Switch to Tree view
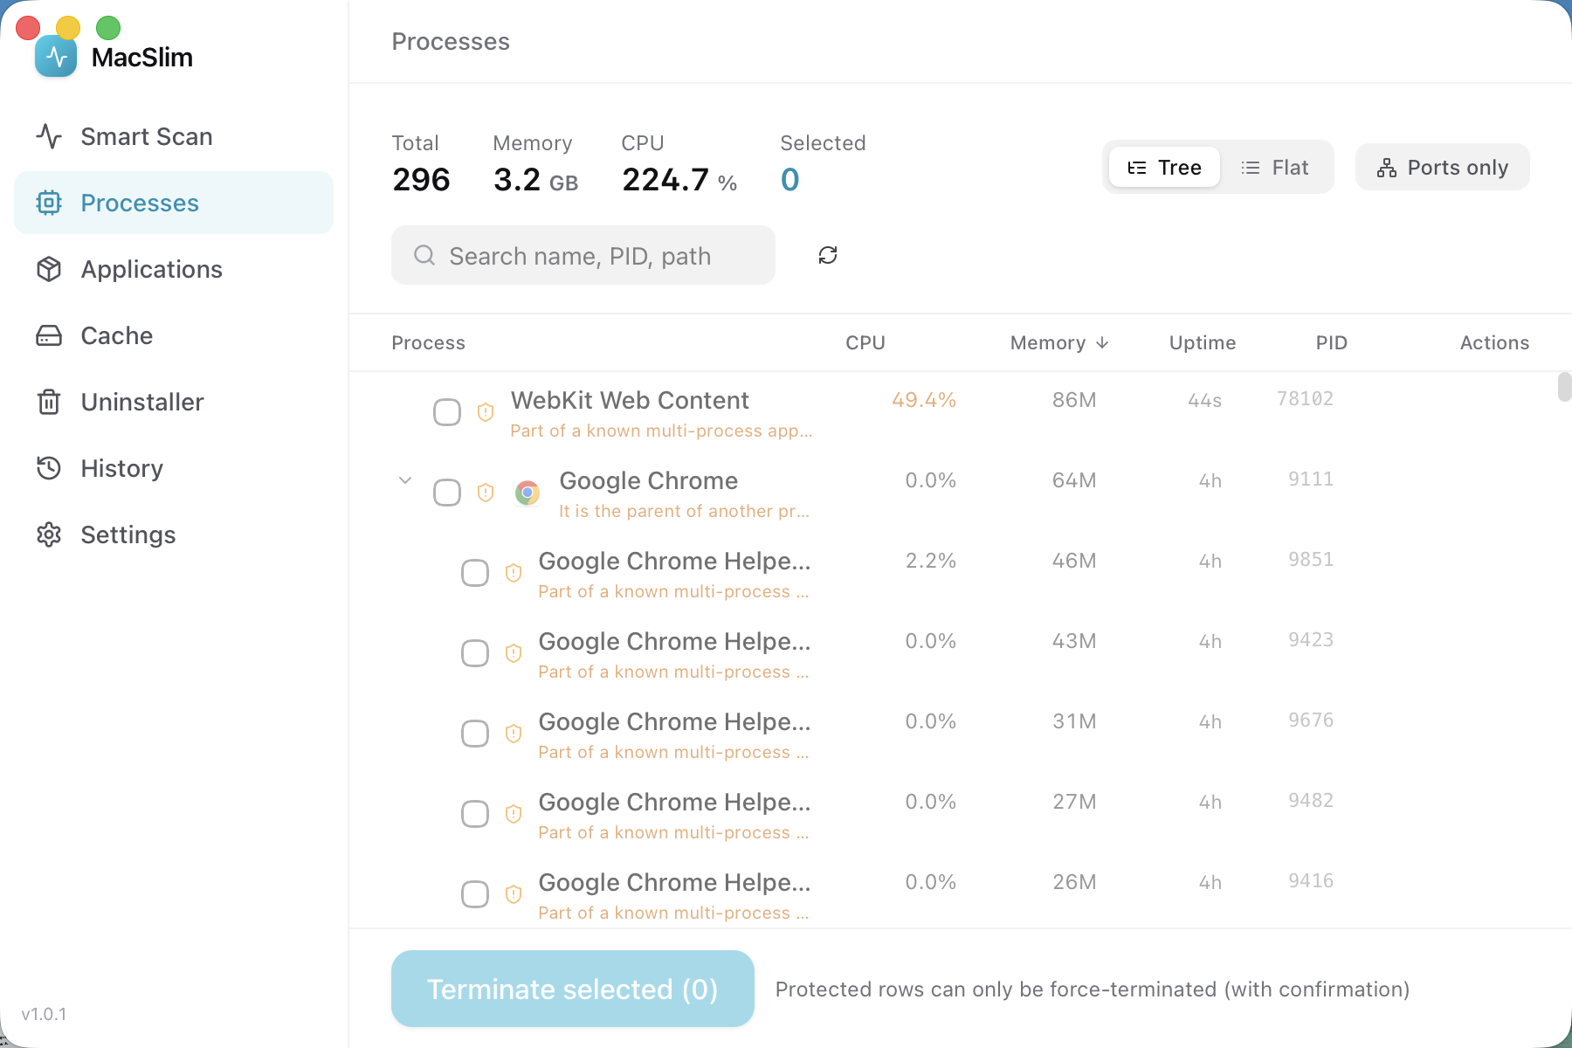Image resolution: width=1572 pixels, height=1048 pixels. click(x=1164, y=167)
